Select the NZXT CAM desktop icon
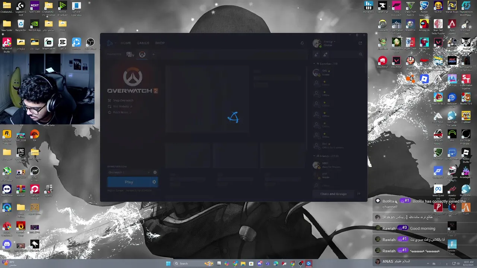Viewport: 477px width, 268px height. point(35,8)
